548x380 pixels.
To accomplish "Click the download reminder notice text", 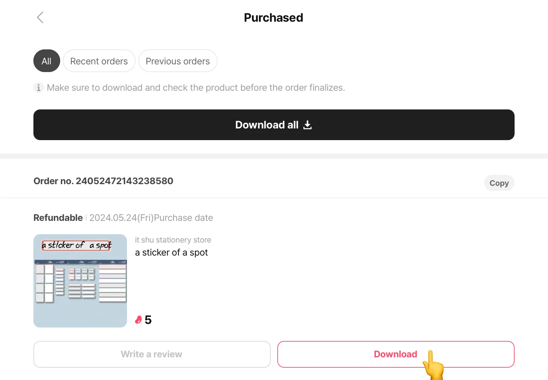I will pyautogui.click(x=196, y=88).
